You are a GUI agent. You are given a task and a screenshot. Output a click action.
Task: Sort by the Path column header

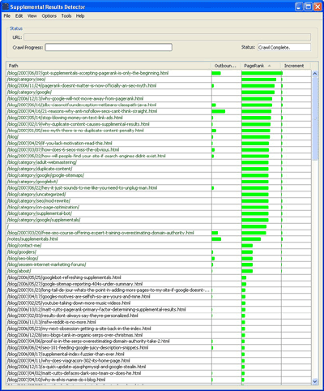click(x=109, y=66)
